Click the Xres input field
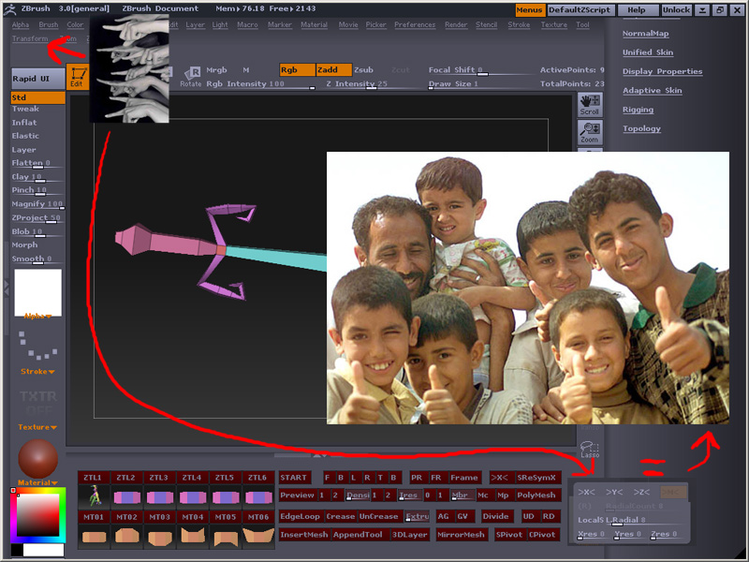The image size is (749, 562). 591,534
